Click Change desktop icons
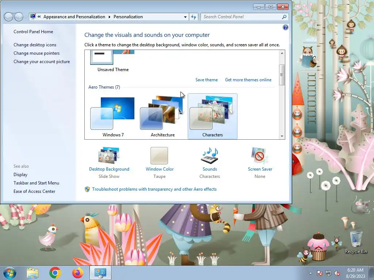 (x=35, y=45)
